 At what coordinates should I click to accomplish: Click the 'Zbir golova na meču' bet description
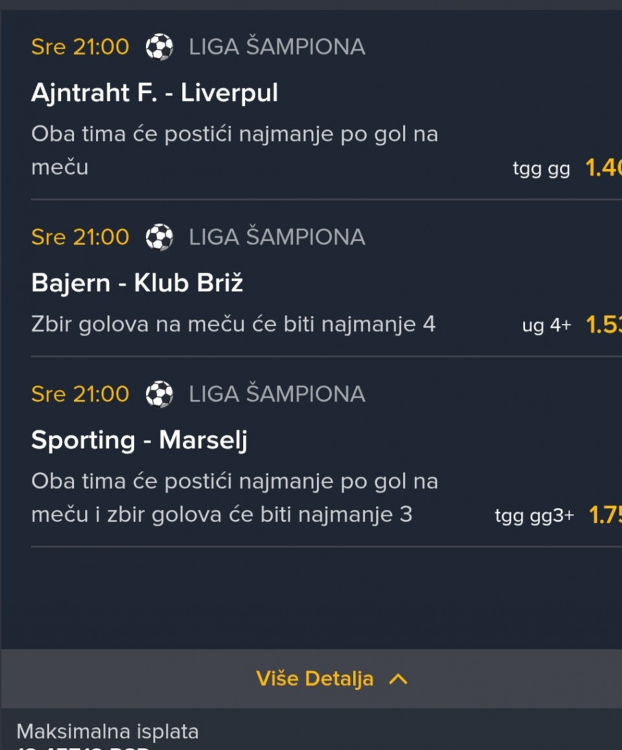[x=233, y=324]
